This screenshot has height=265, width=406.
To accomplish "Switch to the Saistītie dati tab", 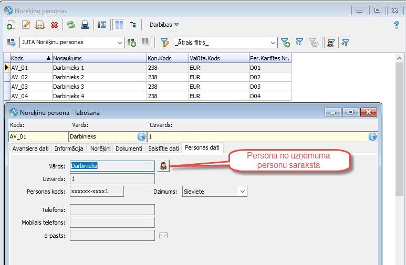I will pyautogui.click(x=164, y=149).
